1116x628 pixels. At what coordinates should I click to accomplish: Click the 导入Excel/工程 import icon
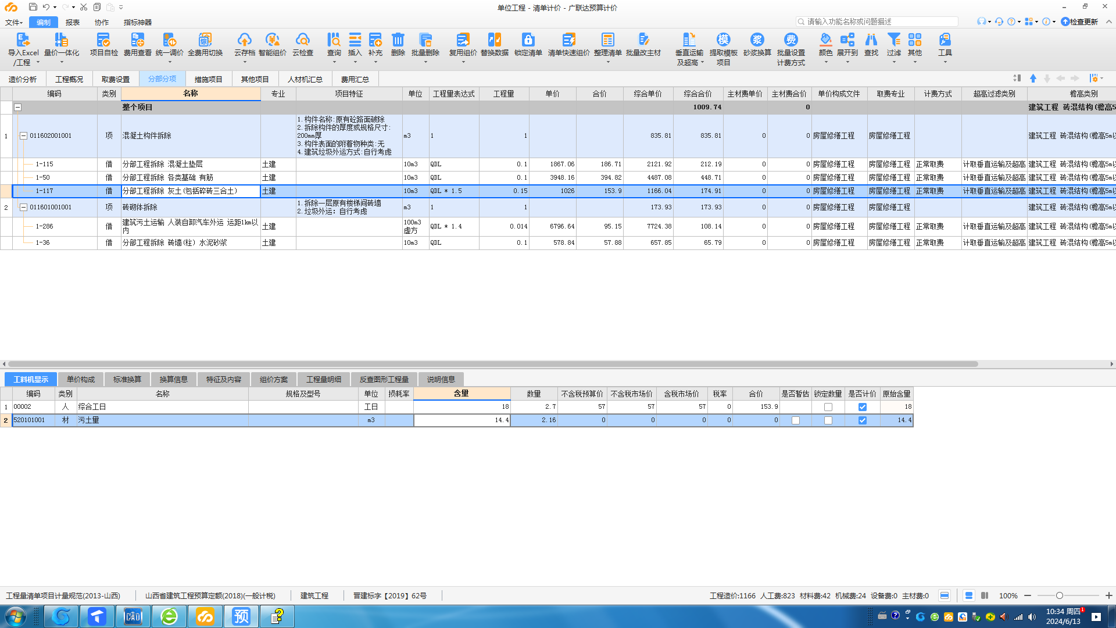23,40
